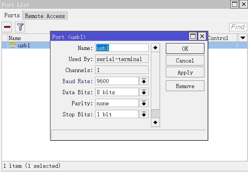
Task: Maximize the Port List window
Action: (x=234, y=5)
